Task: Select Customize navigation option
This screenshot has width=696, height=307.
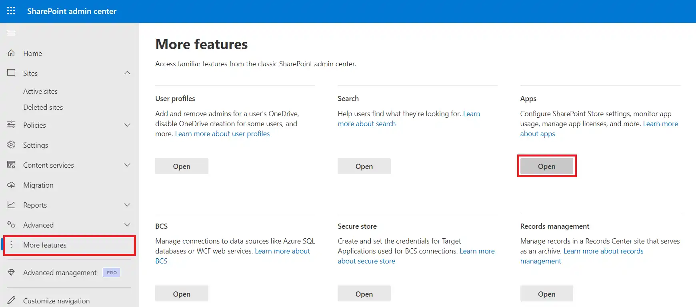Action: tap(56, 301)
